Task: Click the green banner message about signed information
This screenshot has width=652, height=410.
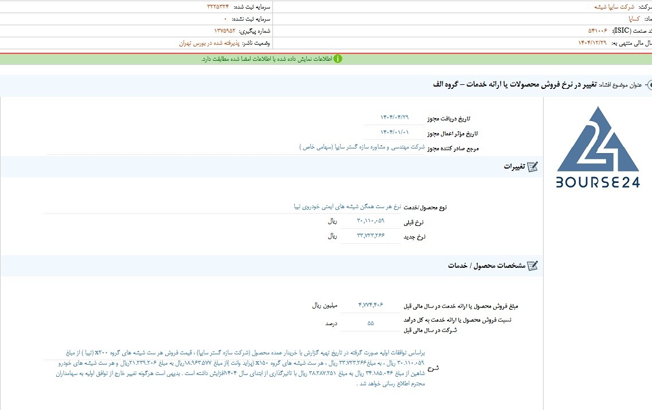Action: point(267,59)
